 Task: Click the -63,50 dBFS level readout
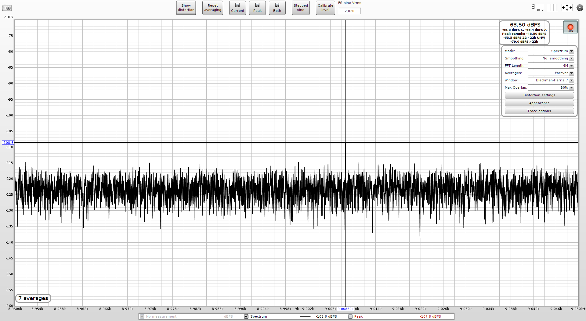(524, 25)
